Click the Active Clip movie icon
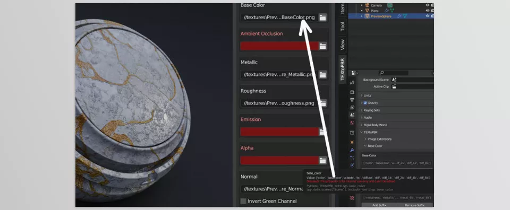Screen dimensions: 510x210 click(x=394, y=86)
